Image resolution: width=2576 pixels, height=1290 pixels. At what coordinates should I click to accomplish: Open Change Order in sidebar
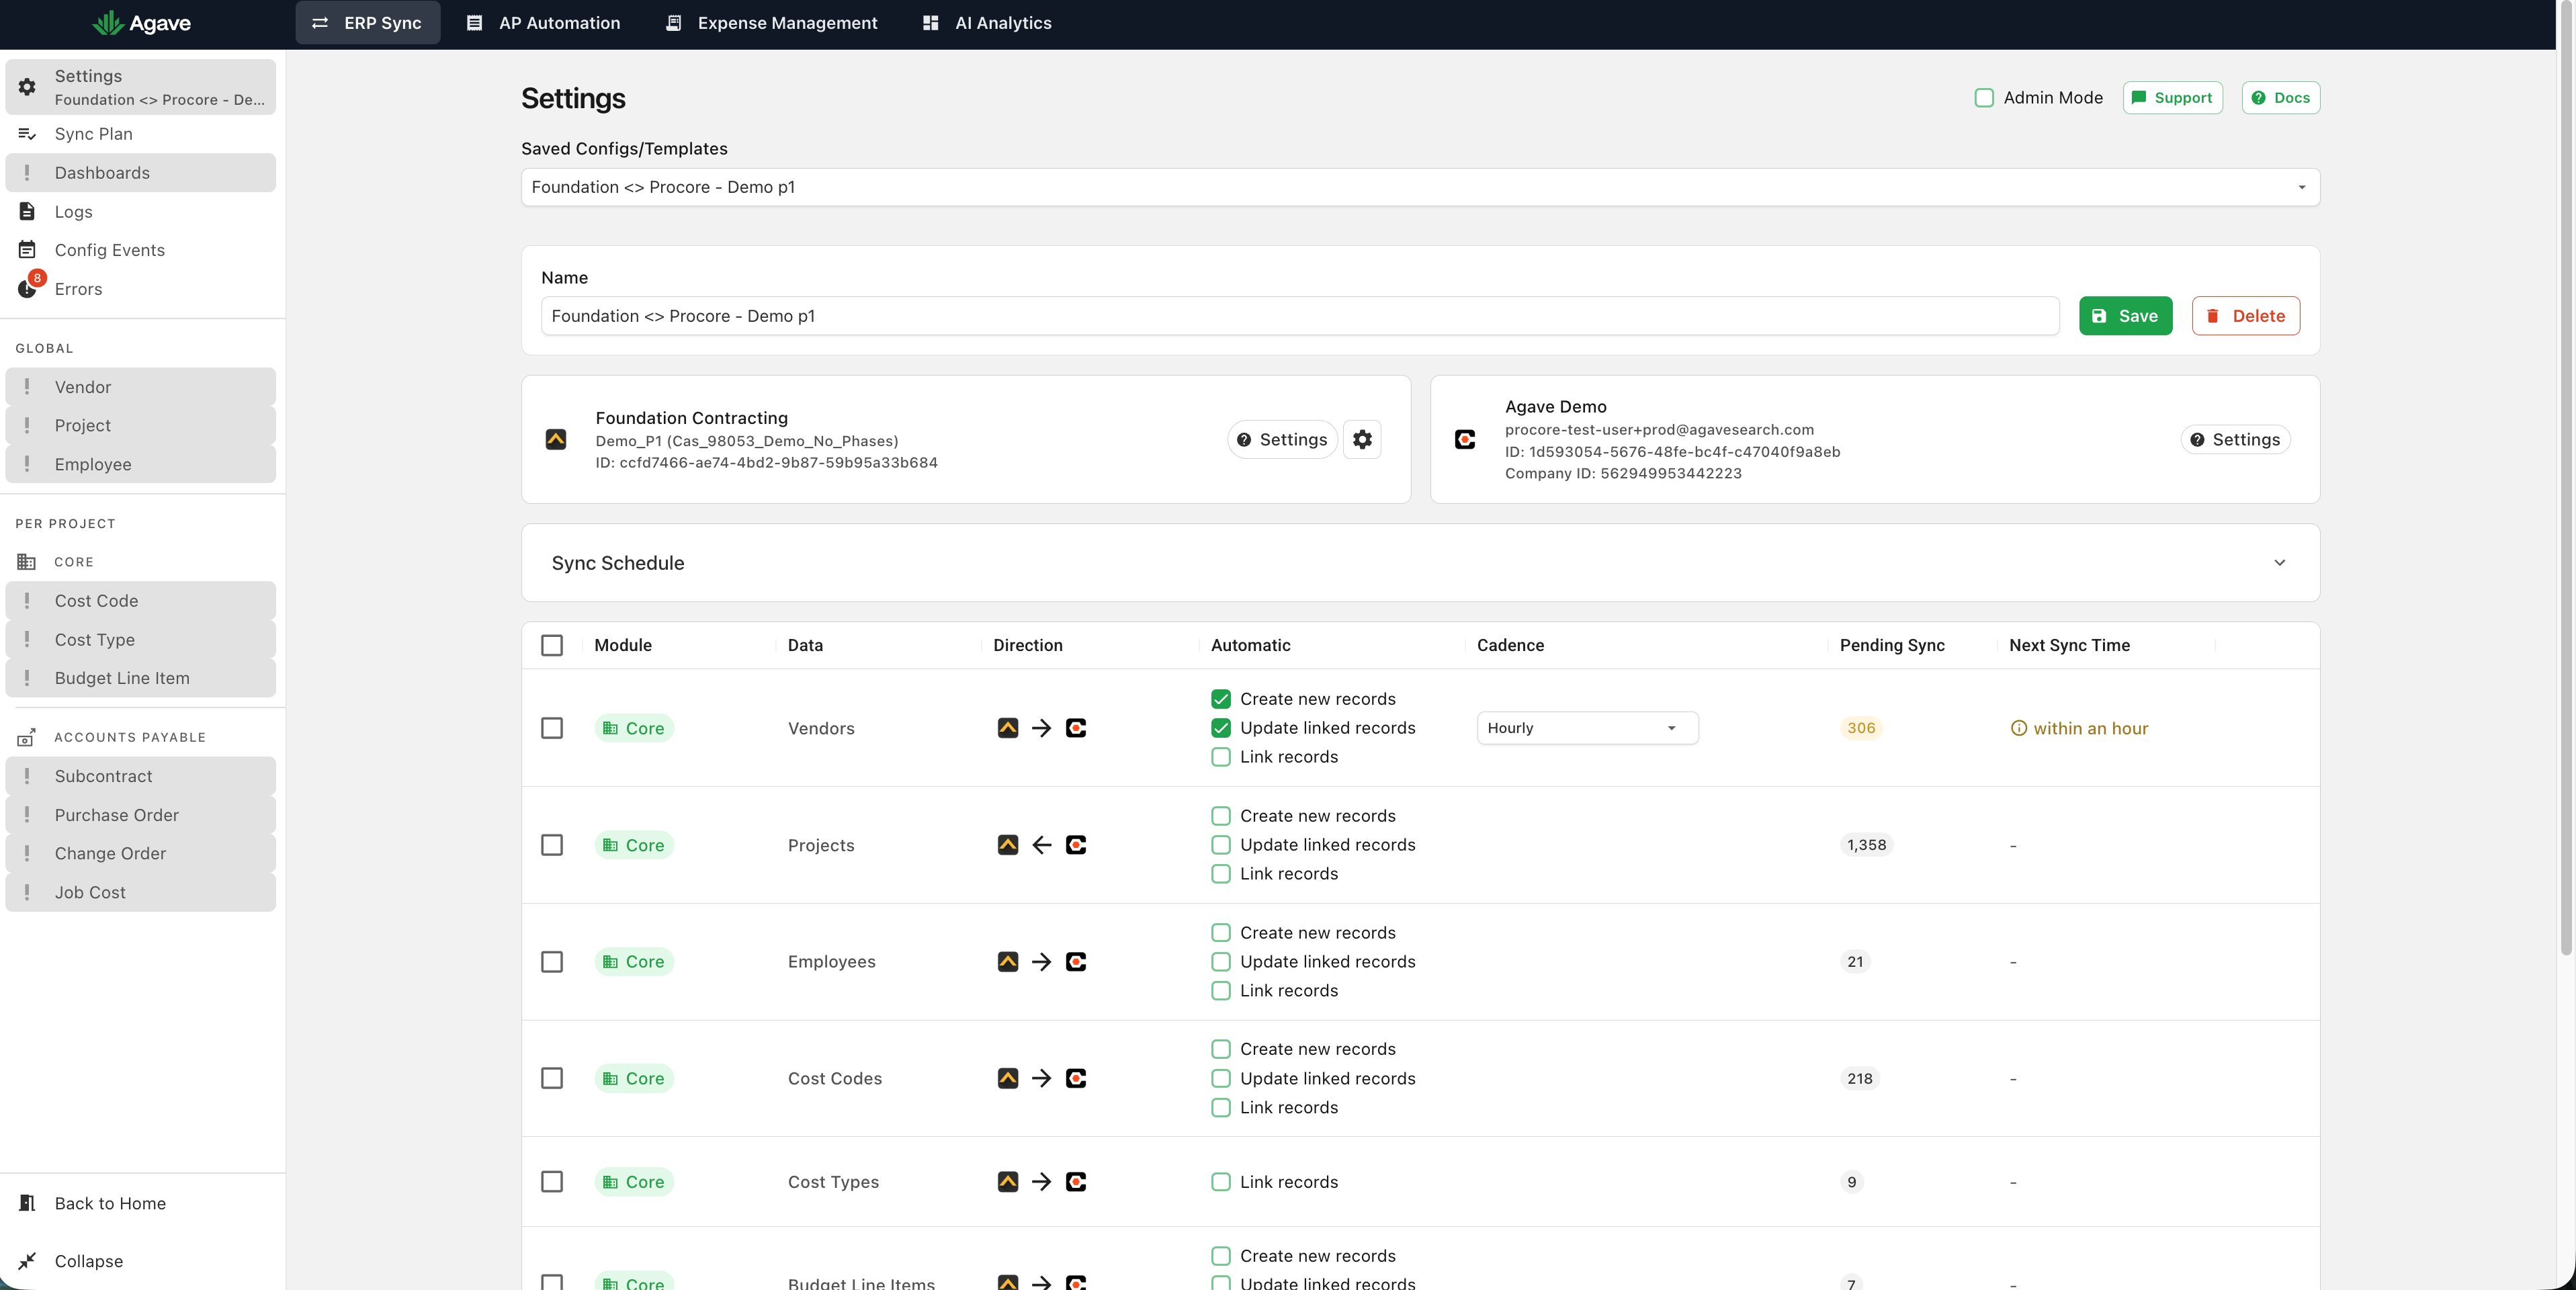[x=140, y=853]
